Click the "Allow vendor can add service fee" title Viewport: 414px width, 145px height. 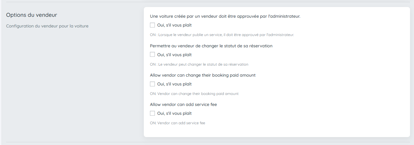(x=183, y=104)
